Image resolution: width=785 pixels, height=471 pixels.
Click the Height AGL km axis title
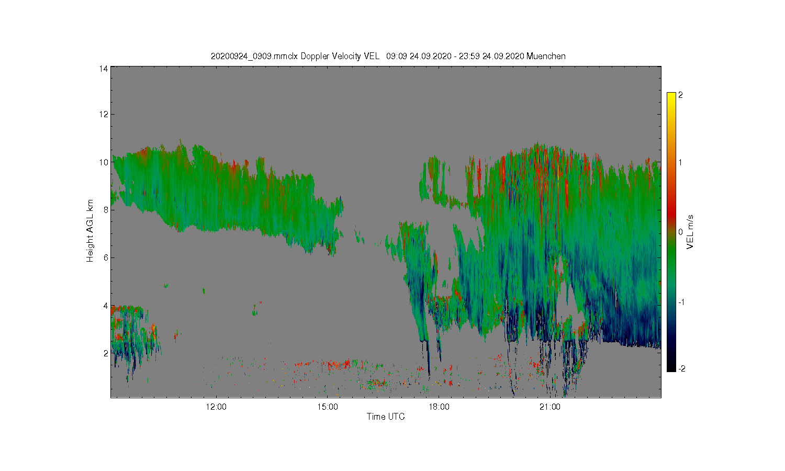(90, 231)
